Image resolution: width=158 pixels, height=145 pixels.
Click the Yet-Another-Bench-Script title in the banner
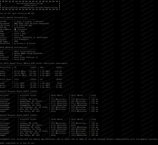coord(30,3)
